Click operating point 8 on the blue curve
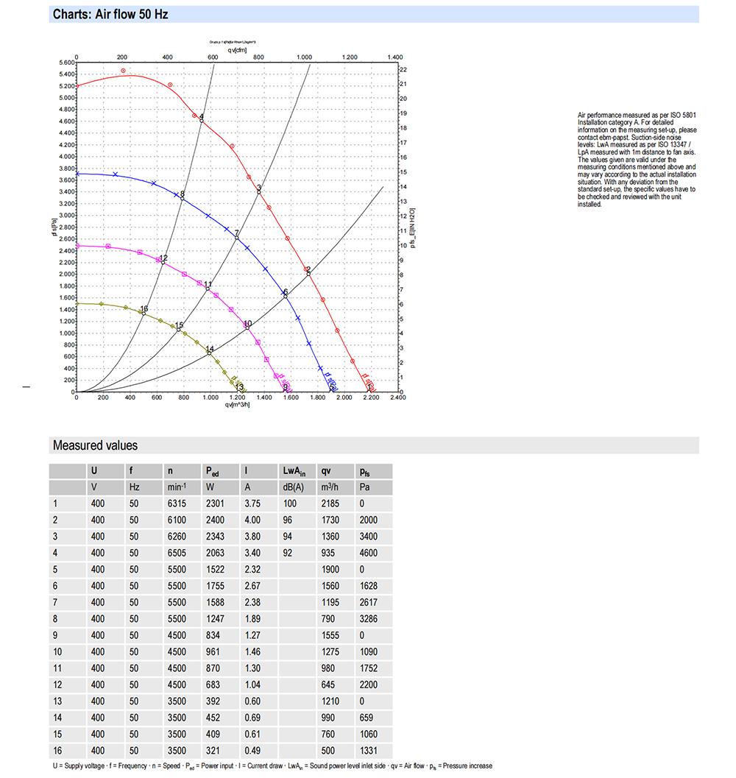736x778 pixels. [x=182, y=199]
